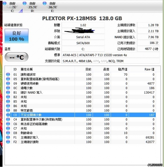
Task: Select the 總計 NAND 寫入 attribute name
Action: pyautogui.click(x=32, y=92)
